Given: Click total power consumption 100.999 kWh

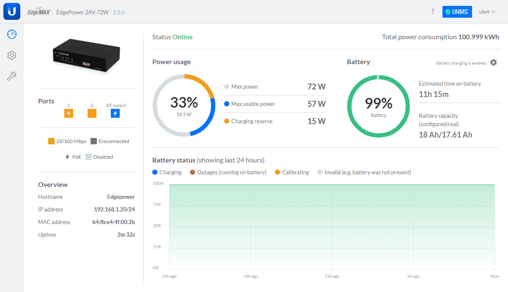Looking at the screenshot, I should tap(479, 37).
